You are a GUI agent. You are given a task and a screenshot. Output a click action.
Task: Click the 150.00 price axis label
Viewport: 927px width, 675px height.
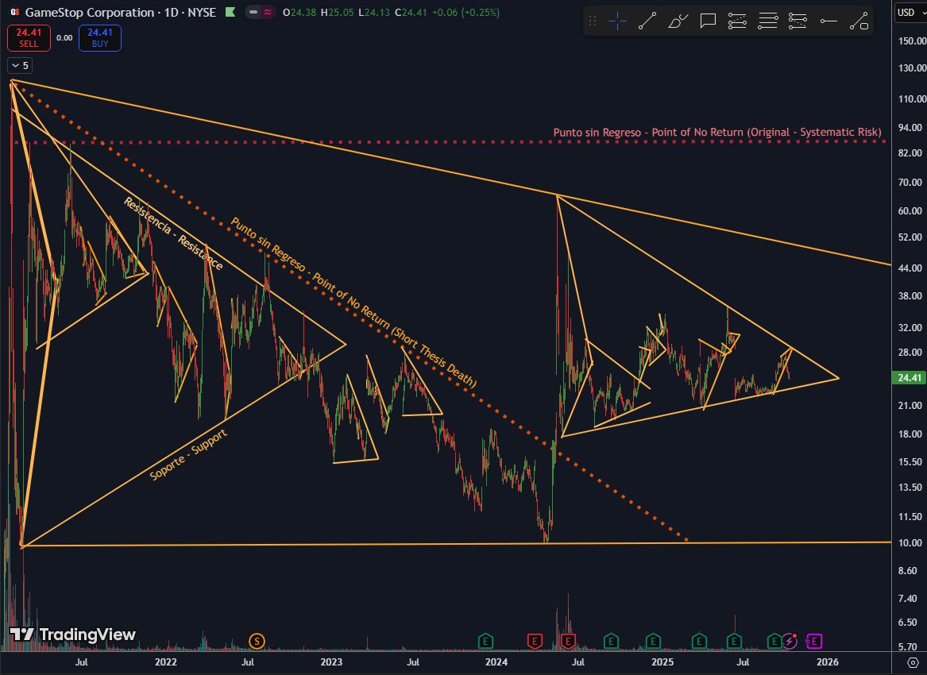(912, 40)
